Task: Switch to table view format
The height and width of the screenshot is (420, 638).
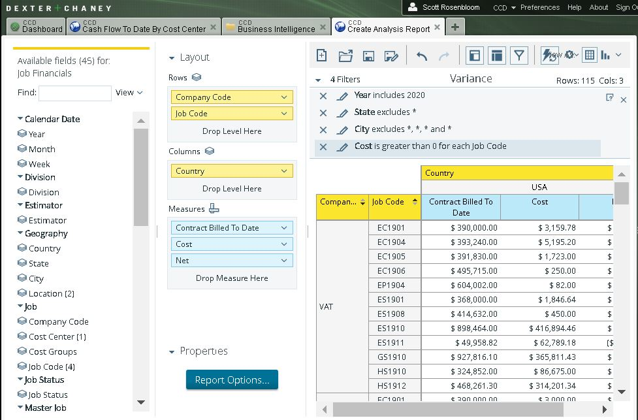Action: (589, 55)
